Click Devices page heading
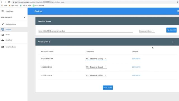Image resolution: width=179 pixels, height=101 pixels. pyautogui.click(x=38, y=11)
